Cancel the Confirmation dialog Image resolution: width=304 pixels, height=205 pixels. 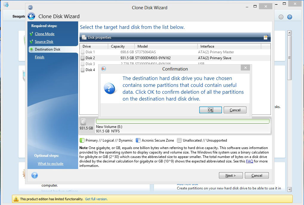point(235,110)
